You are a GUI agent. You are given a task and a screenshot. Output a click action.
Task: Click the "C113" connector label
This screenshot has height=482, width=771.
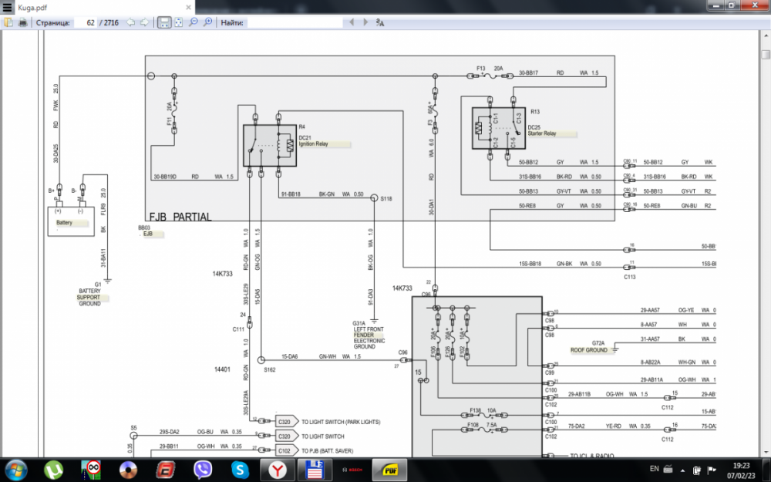[x=630, y=277]
